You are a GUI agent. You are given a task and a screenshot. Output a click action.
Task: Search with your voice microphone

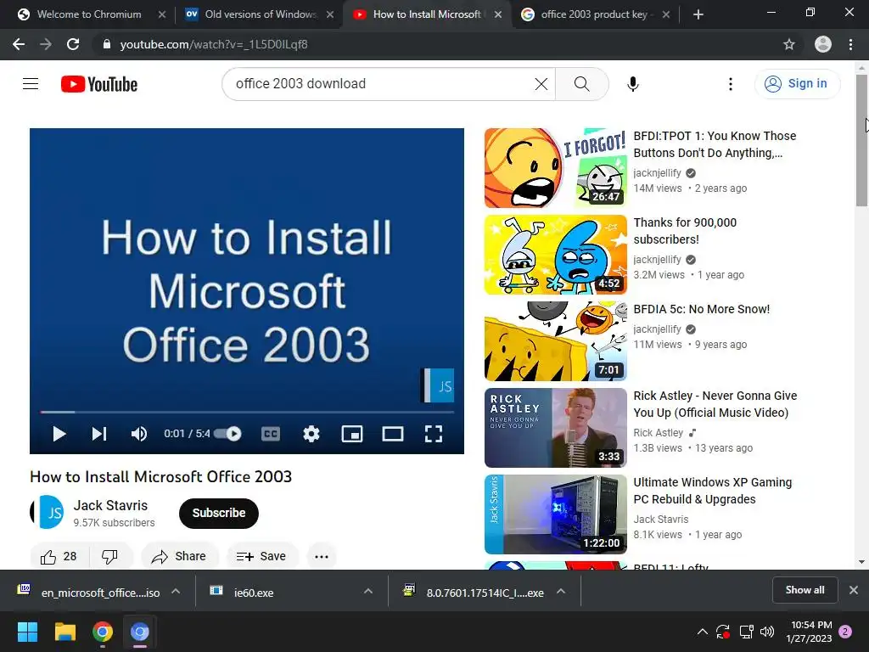[633, 84]
